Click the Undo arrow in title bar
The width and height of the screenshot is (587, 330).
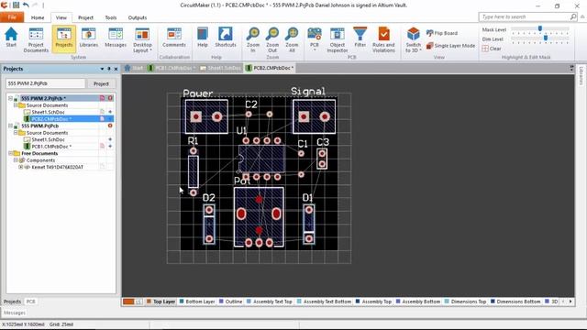tap(26, 5)
